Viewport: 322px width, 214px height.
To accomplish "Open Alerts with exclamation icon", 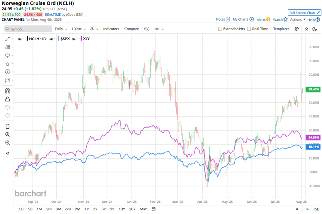I will point(268,20).
